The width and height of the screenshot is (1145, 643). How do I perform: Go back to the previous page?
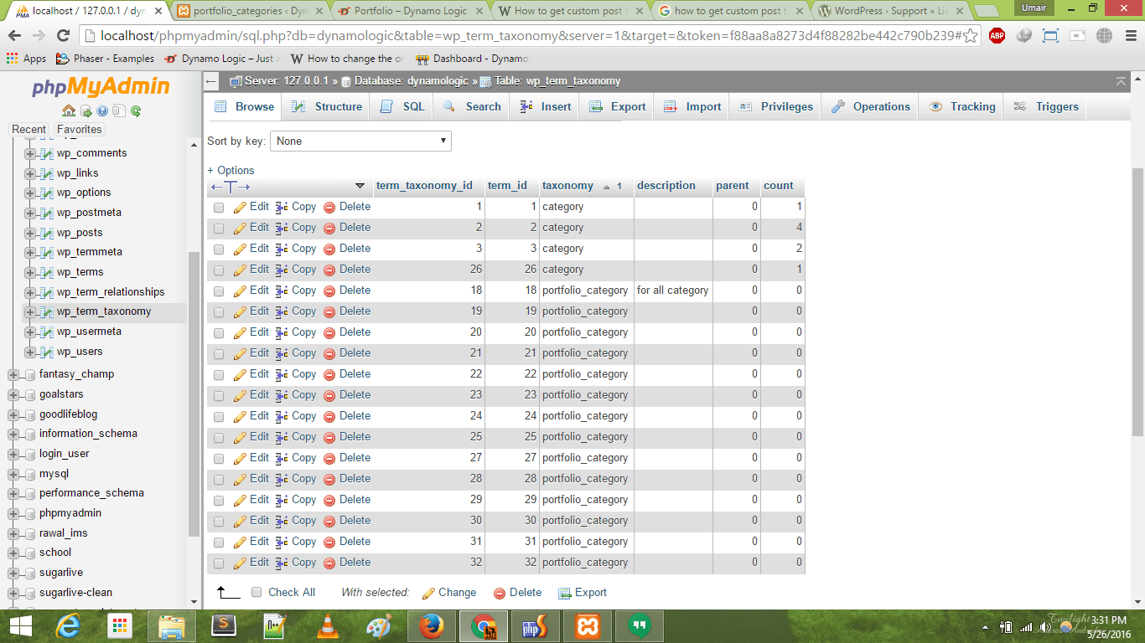(16, 36)
